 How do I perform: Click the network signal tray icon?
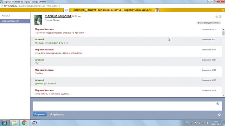(204, 123)
